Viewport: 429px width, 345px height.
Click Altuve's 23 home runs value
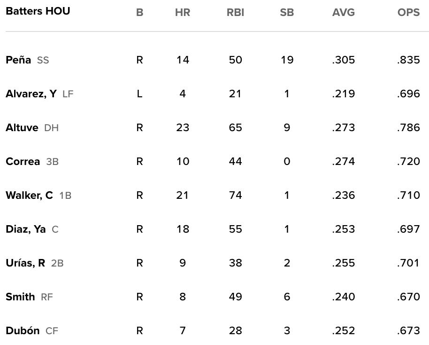pos(183,128)
